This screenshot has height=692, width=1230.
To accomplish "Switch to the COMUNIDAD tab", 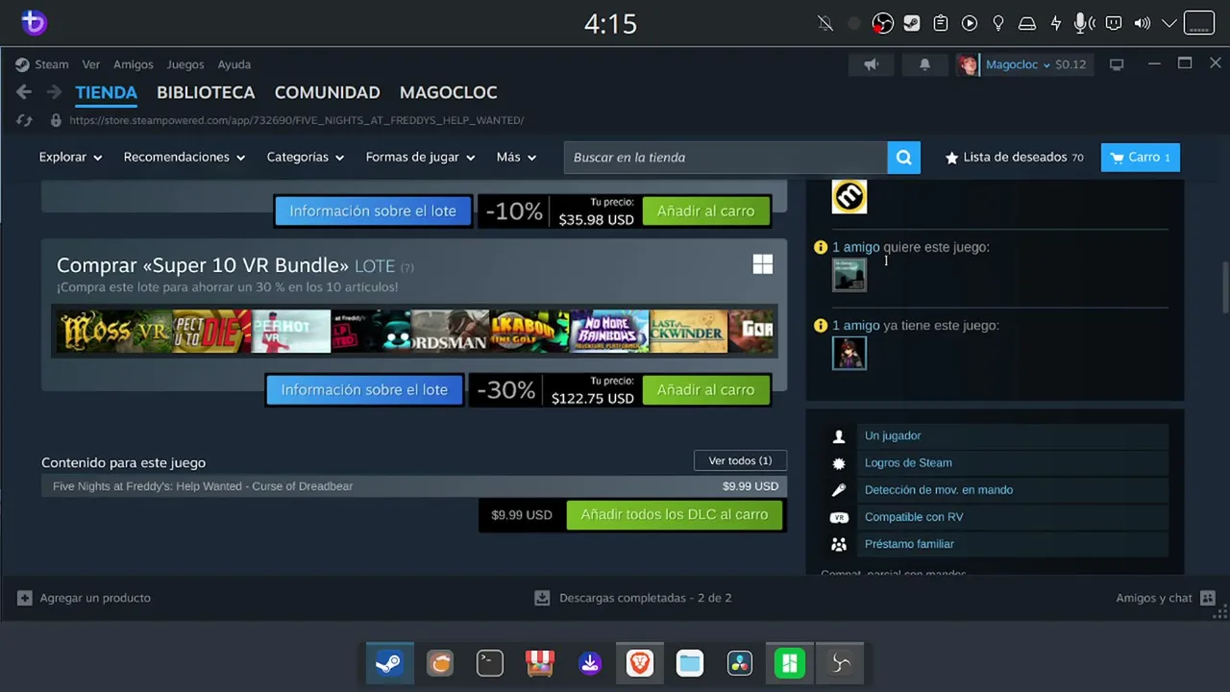I will tap(328, 93).
